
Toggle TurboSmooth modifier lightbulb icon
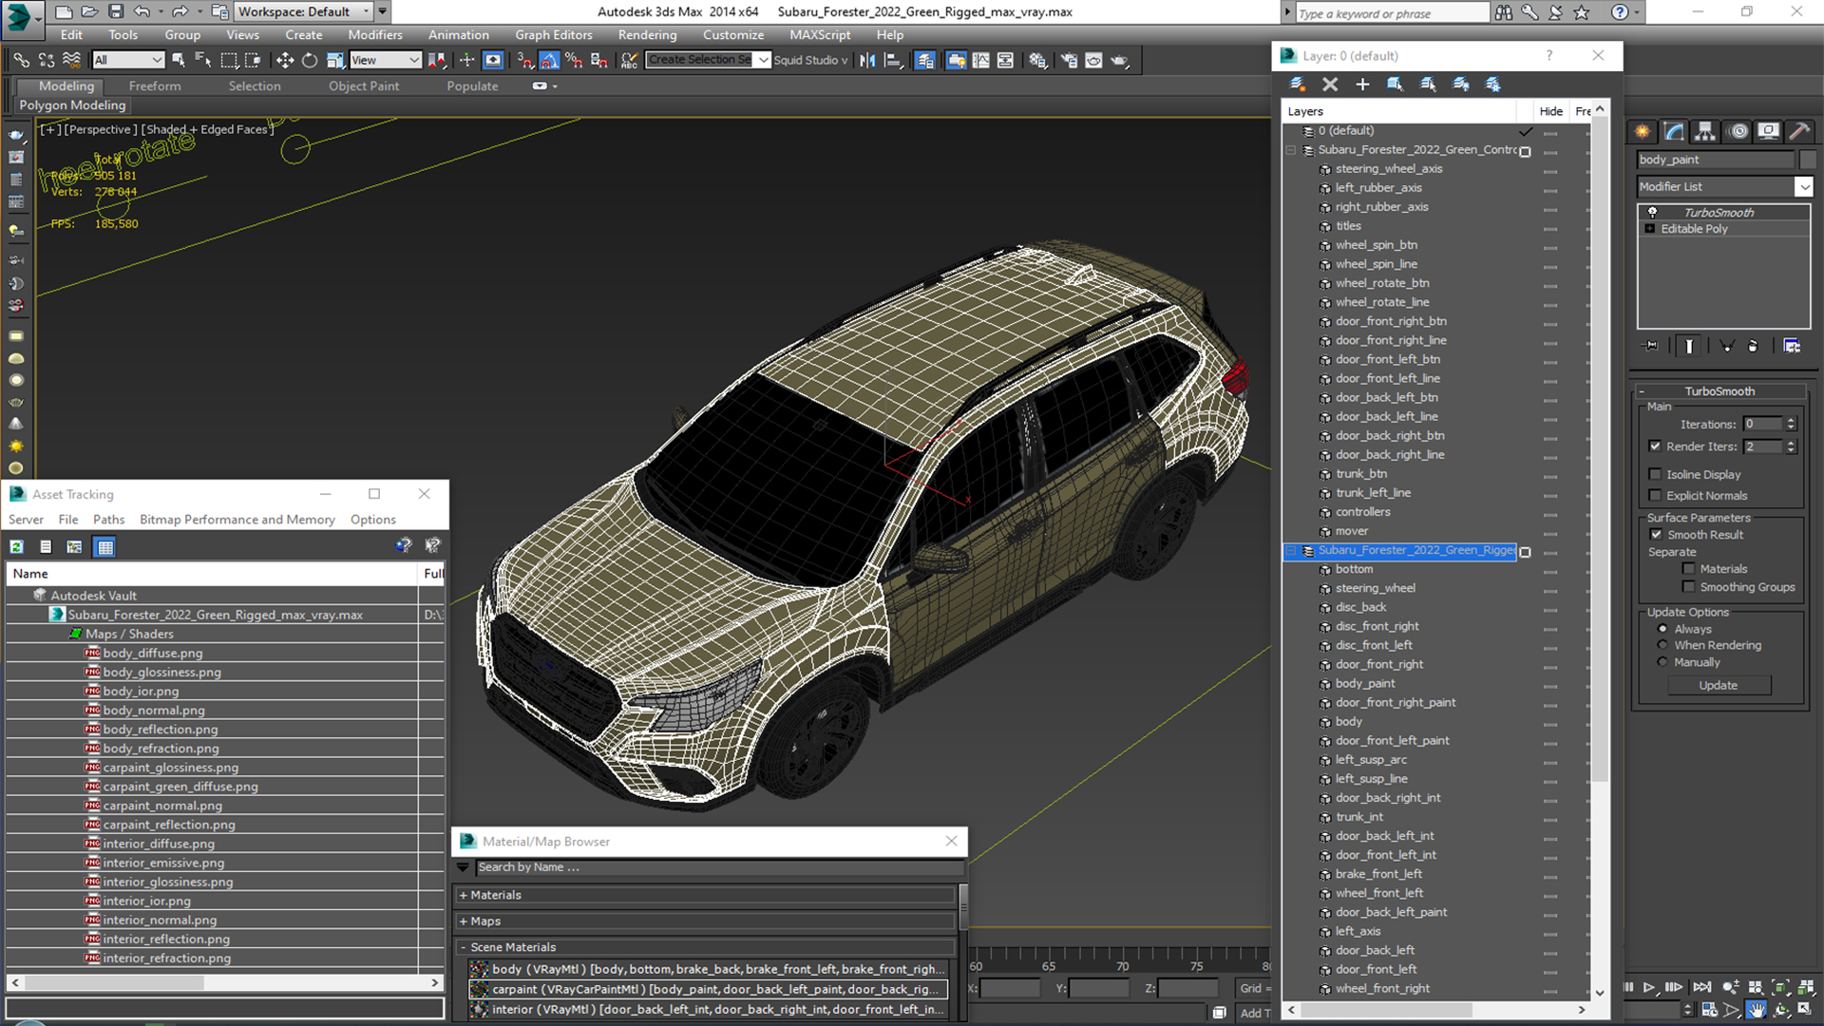tap(1652, 212)
